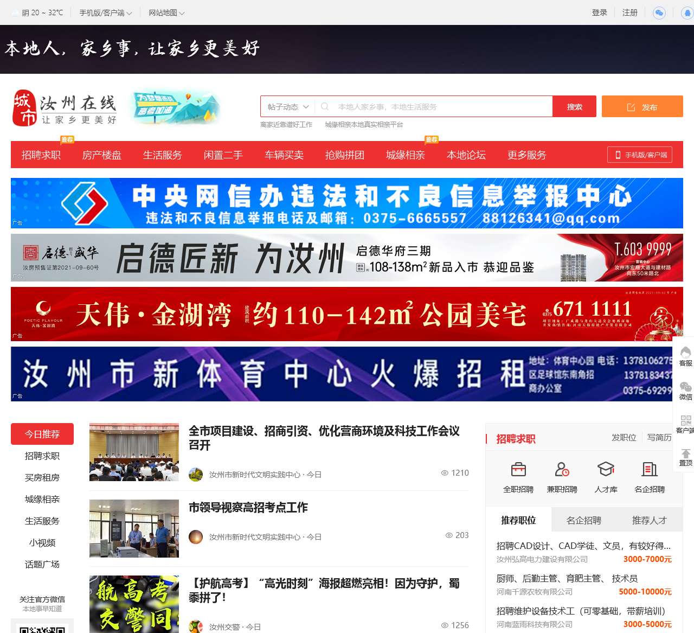Viewport: 694px width, 633px height.
Task: Open thumbnail of the conference meeting article
Action: [134, 452]
